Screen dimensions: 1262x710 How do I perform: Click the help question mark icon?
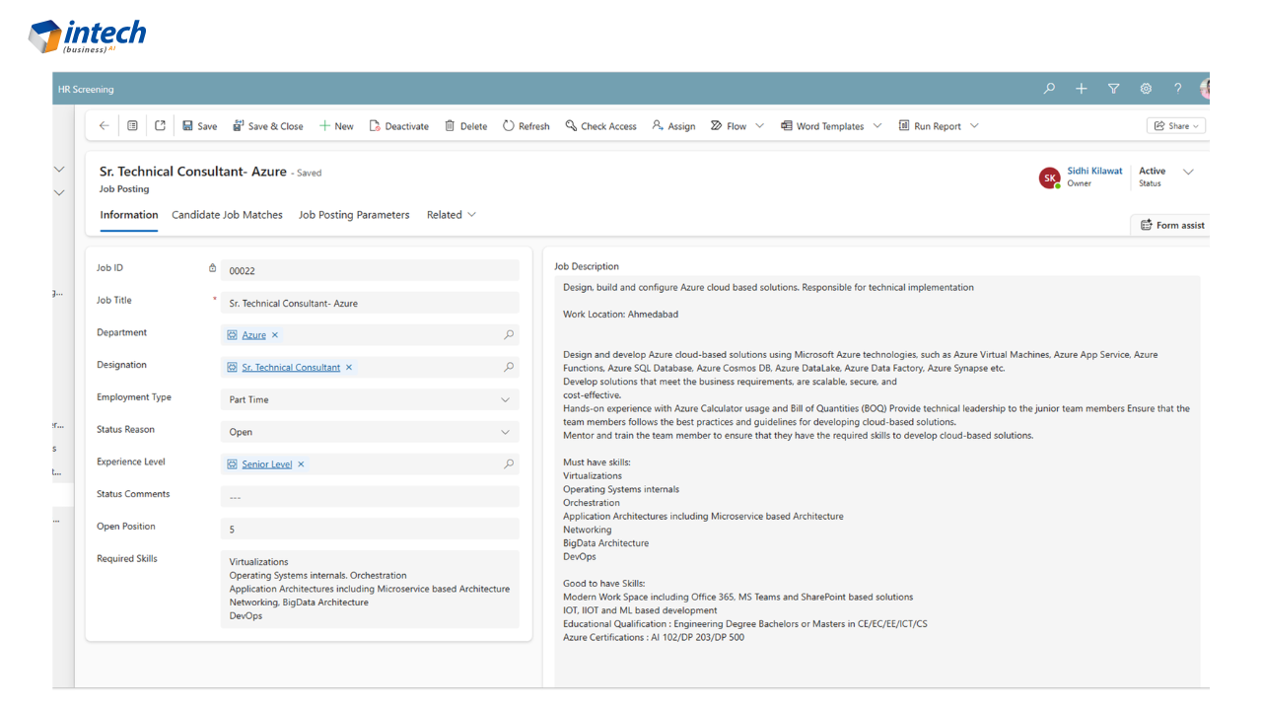coord(1177,89)
